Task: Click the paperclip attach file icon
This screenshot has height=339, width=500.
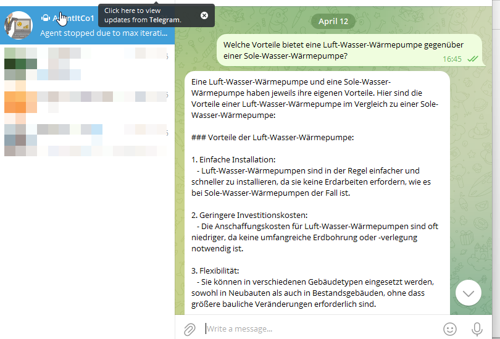Action: (190, 329)
